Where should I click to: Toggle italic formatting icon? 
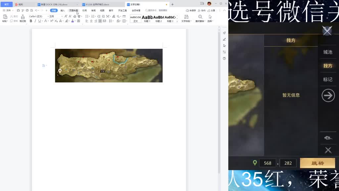coord(35,21)
